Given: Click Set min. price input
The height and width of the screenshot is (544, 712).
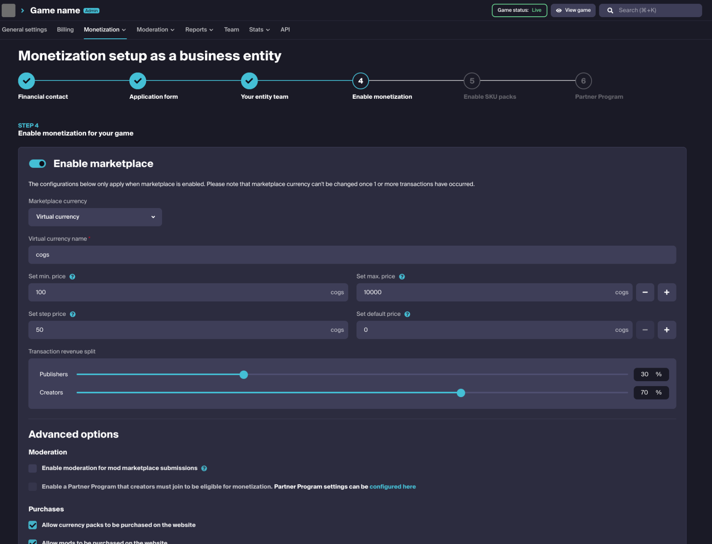Looking at the screenshot, I should click(188, 292).
